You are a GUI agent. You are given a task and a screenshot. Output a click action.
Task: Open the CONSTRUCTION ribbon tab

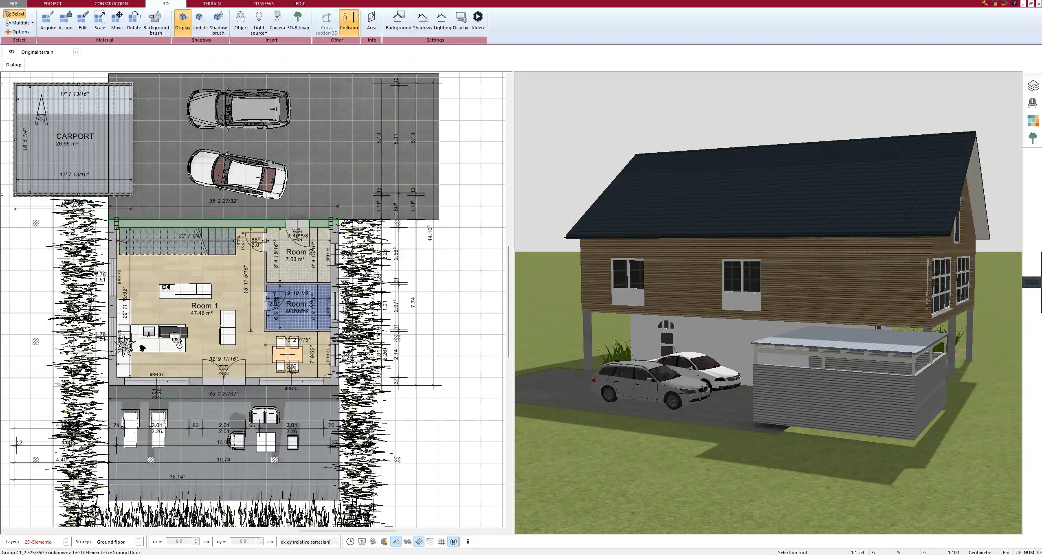tap(111, 4)
